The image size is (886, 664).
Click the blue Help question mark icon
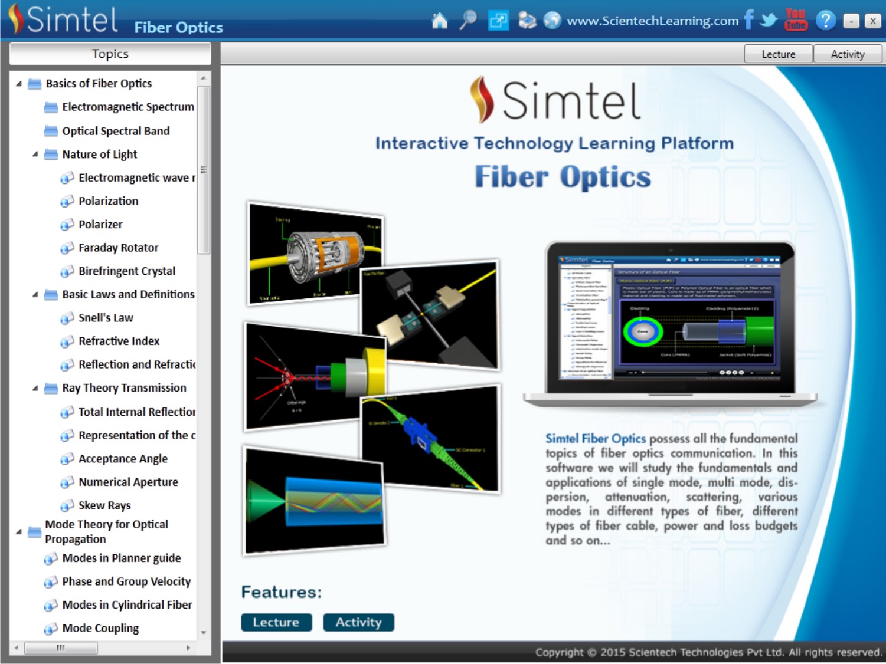[x=825, y=21]
